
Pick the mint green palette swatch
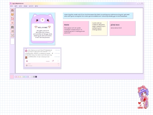tap(24, 77)
